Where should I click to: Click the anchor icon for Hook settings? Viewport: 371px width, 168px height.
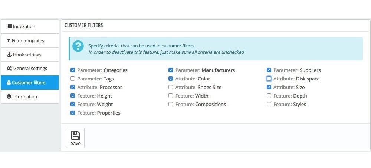coord(9,55)
